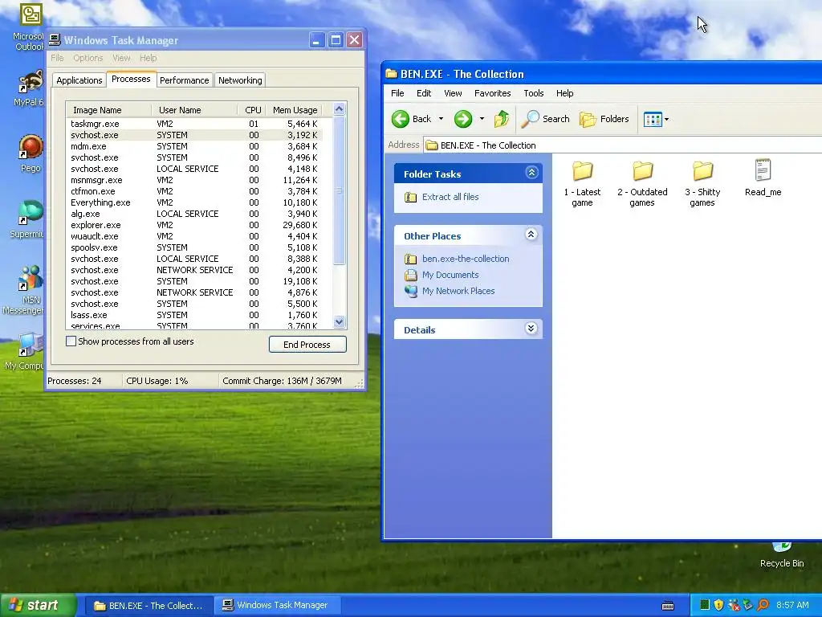This screenshot has width=822, height=617.
Task: Click the Task Manager title bar icon
Action: pos(55,40)
